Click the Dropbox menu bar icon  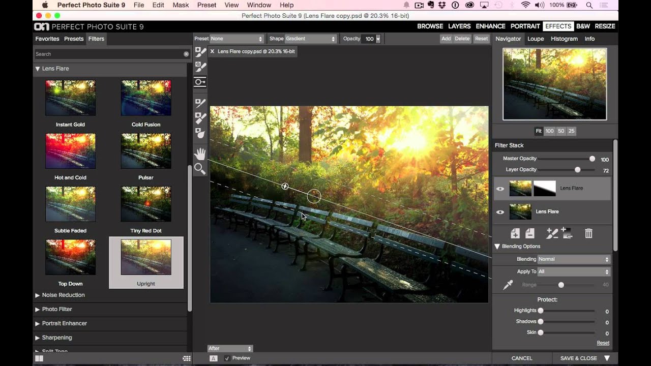click(441, 5)
